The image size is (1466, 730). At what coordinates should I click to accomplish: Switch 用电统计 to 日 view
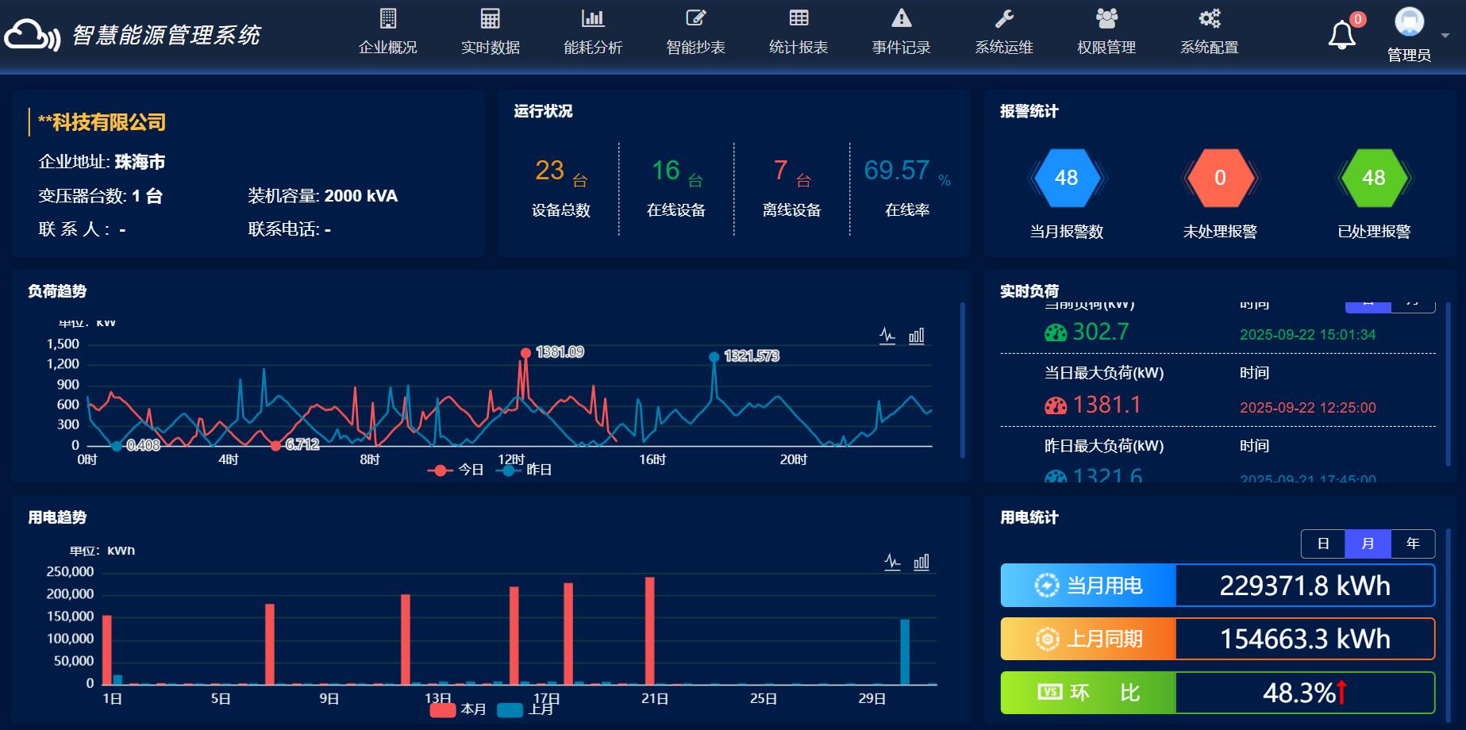coord(1323,544)
